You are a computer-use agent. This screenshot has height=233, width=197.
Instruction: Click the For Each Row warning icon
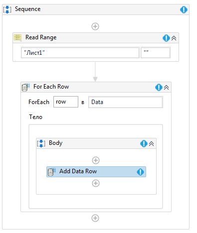(159, 87)
